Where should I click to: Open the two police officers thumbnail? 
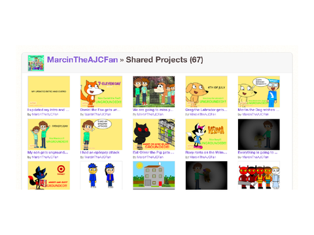[101, 176]
